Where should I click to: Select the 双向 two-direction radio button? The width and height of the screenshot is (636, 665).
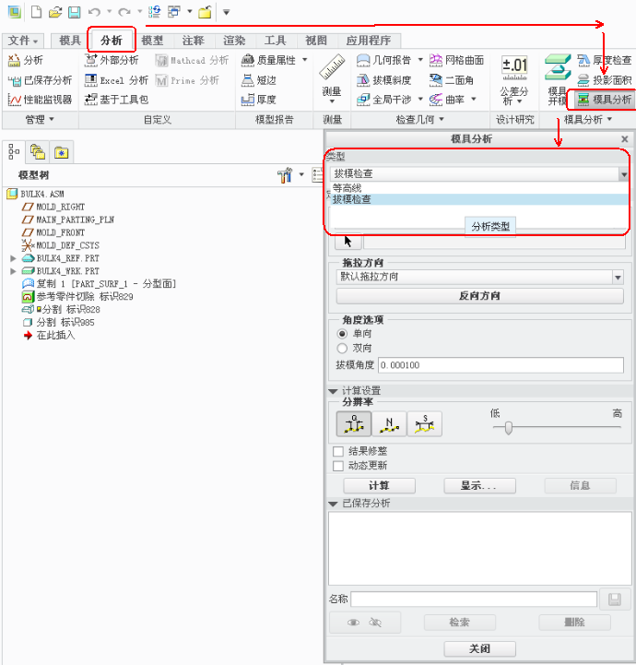342,349
